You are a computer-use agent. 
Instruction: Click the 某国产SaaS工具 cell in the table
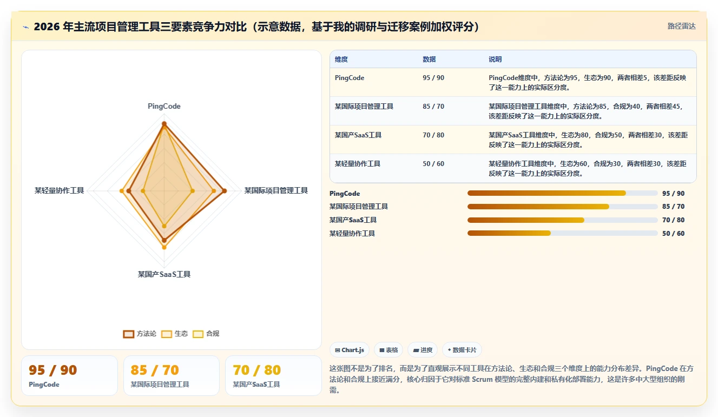358,135
